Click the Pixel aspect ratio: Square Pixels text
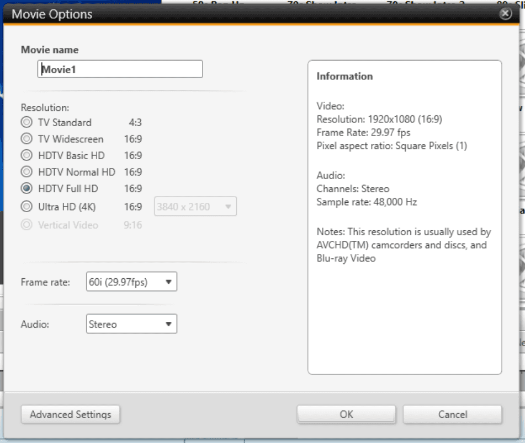Viewport: 525px width, 443px height. 392,146
